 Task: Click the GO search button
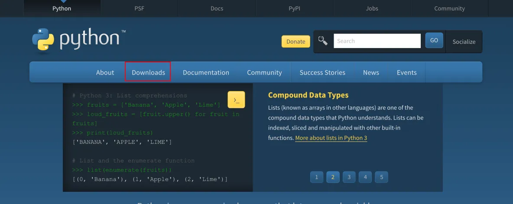[x=434, y=41]
